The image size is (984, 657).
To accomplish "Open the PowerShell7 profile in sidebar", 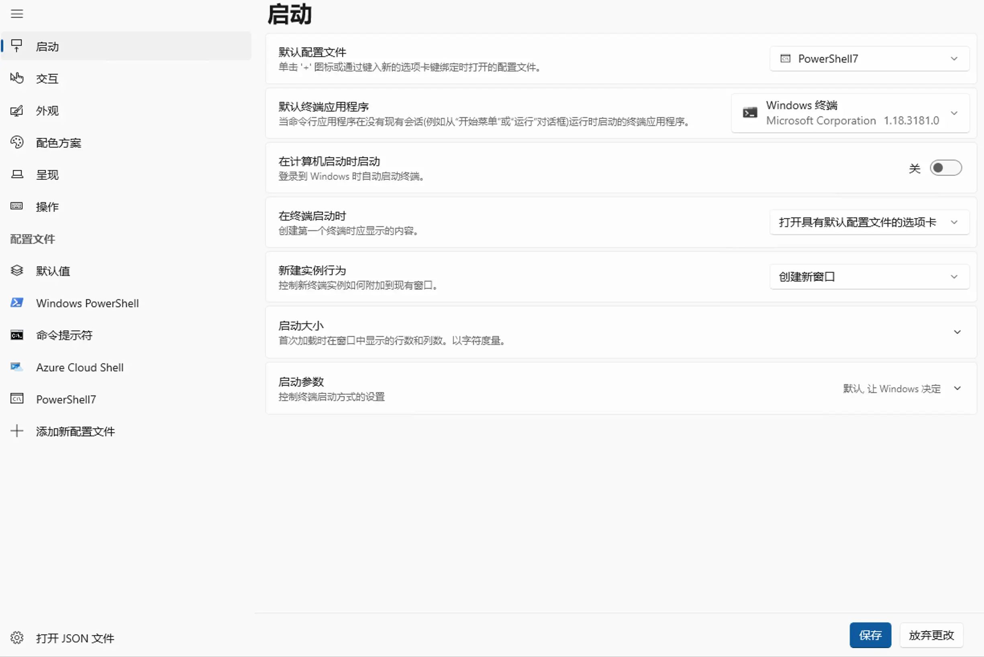I will pyautogui.click(x=126, y=399).
